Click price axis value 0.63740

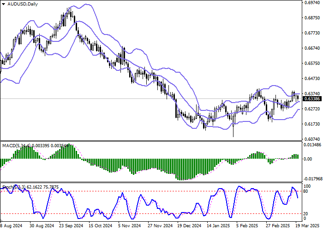point(312,94)
